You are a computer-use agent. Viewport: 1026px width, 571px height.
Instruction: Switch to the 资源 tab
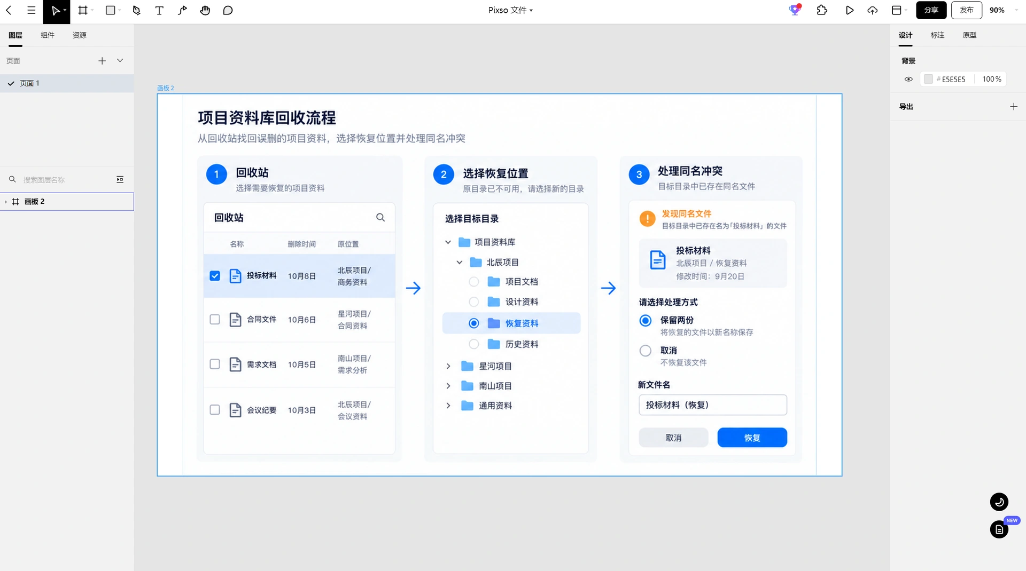(80, 35)
